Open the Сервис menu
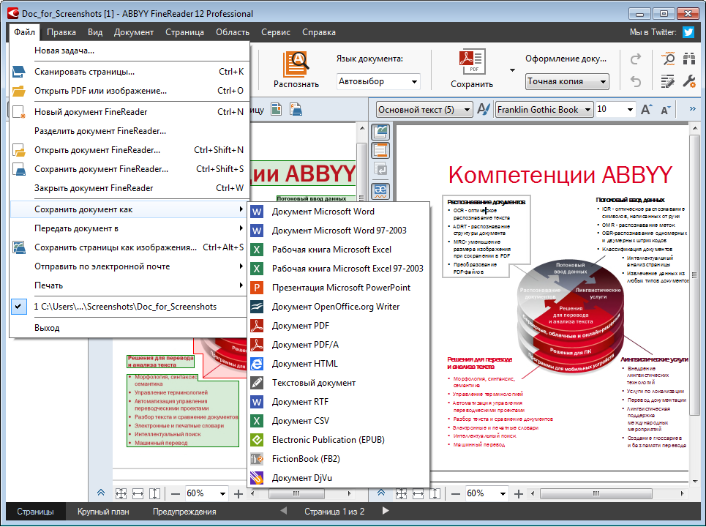This screenshot has width=706, height=527. (x=276, y=32)
